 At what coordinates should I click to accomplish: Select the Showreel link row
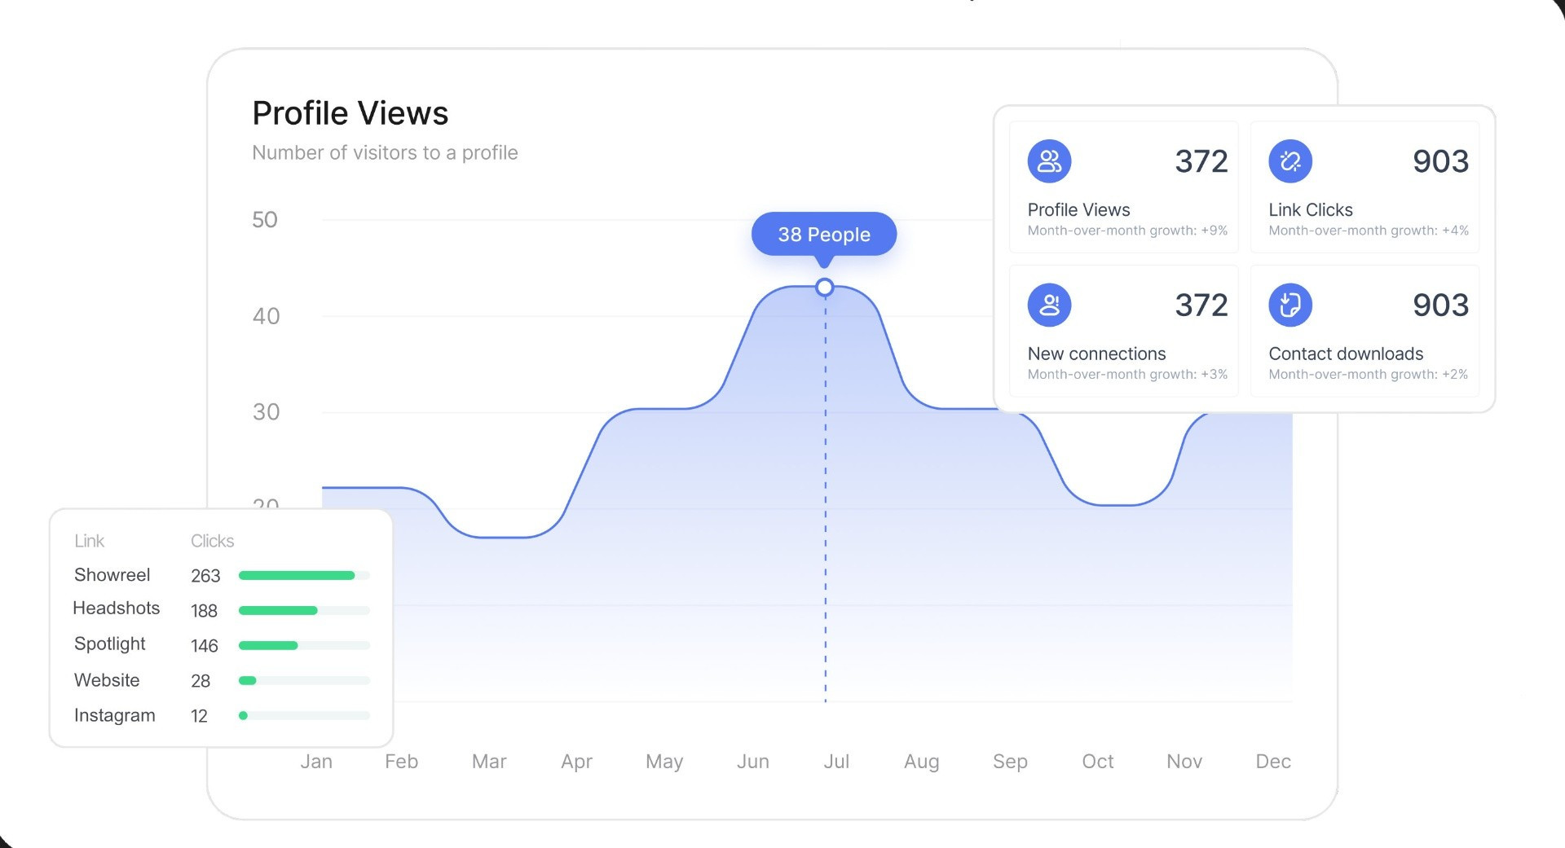(112, 575)
